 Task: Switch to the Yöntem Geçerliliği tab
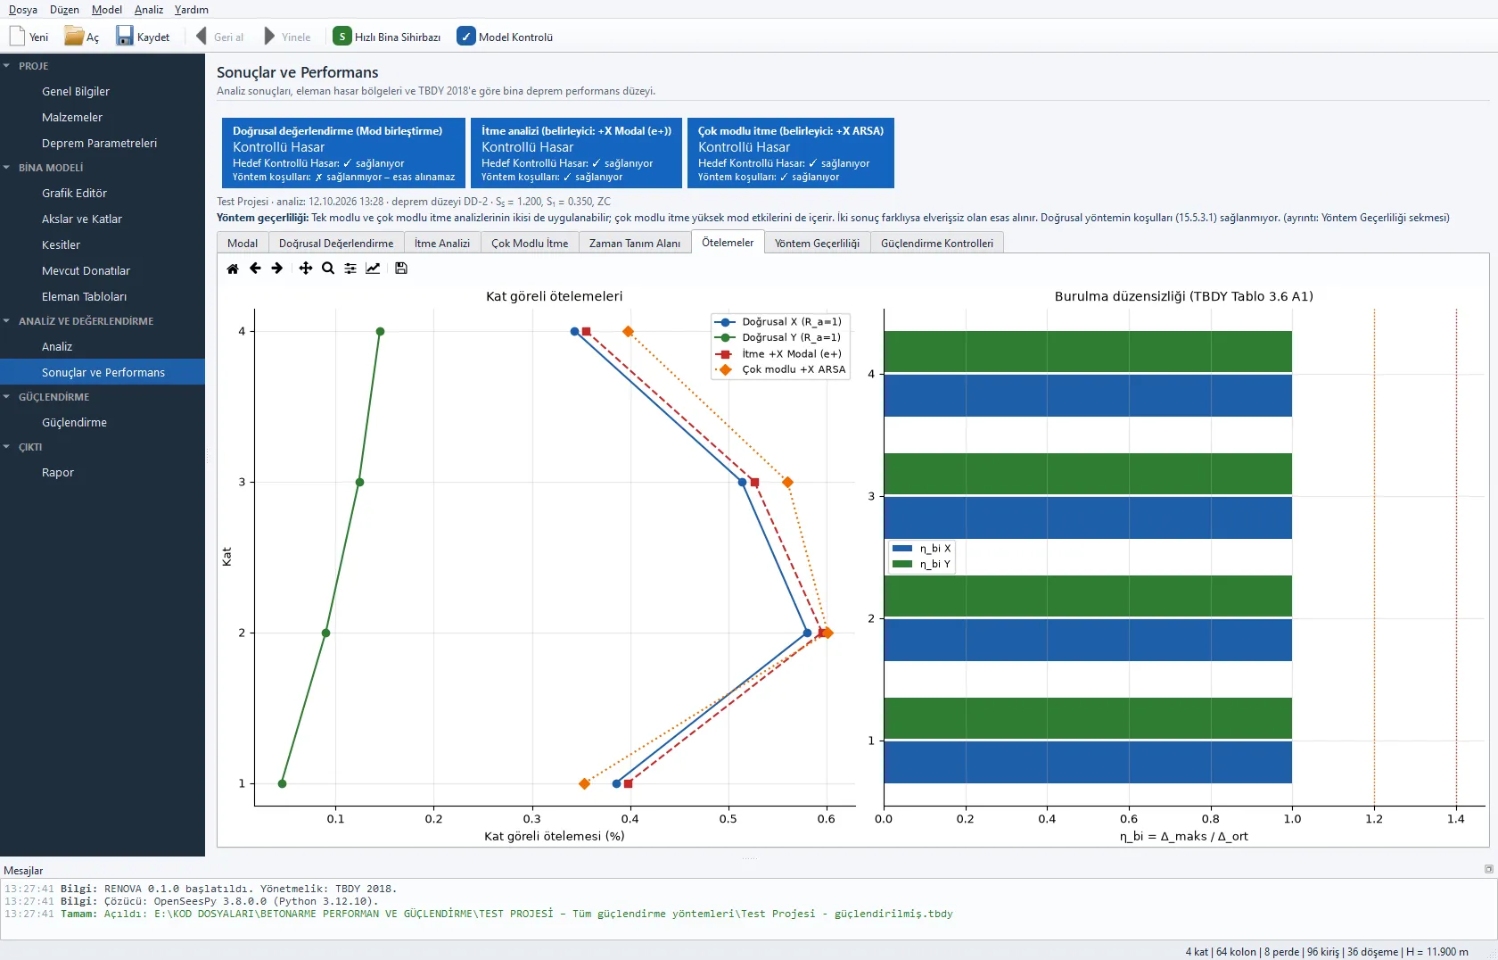(x=817, y=243)
